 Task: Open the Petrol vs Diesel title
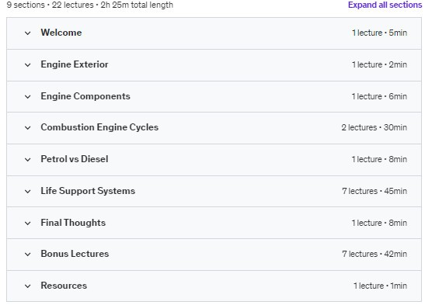(x=75, y=159)
